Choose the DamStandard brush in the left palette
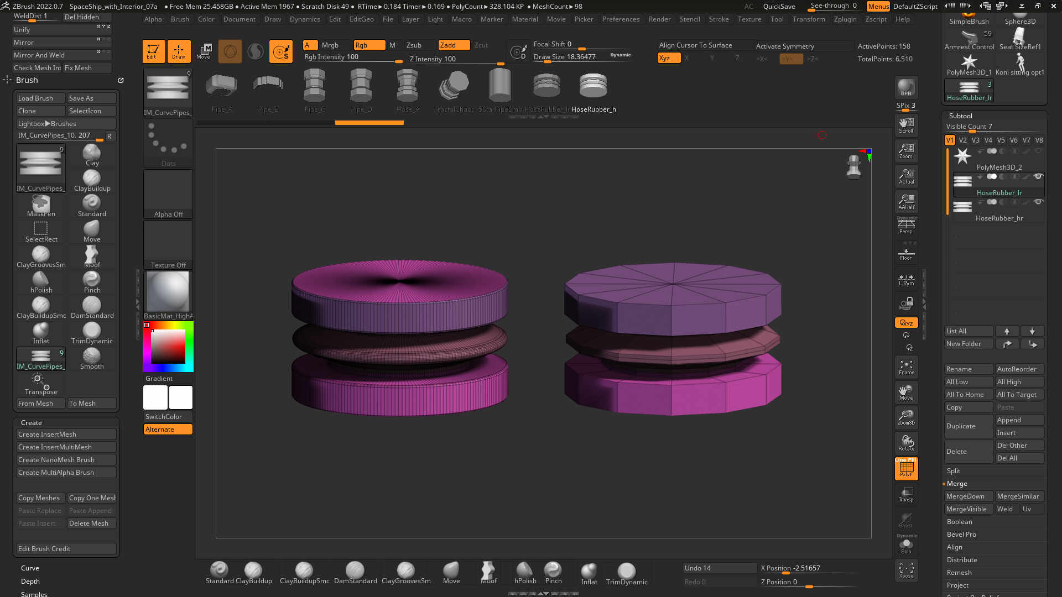 [x=92, y=308]
